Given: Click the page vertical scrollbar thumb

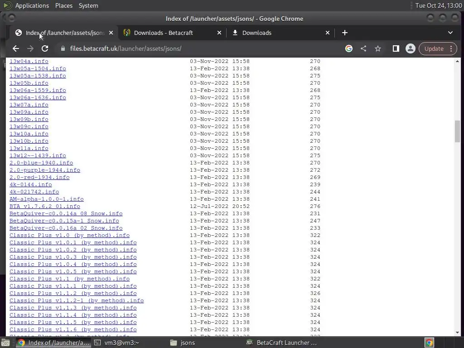Looking at the screenshot, I should (458, 131).
